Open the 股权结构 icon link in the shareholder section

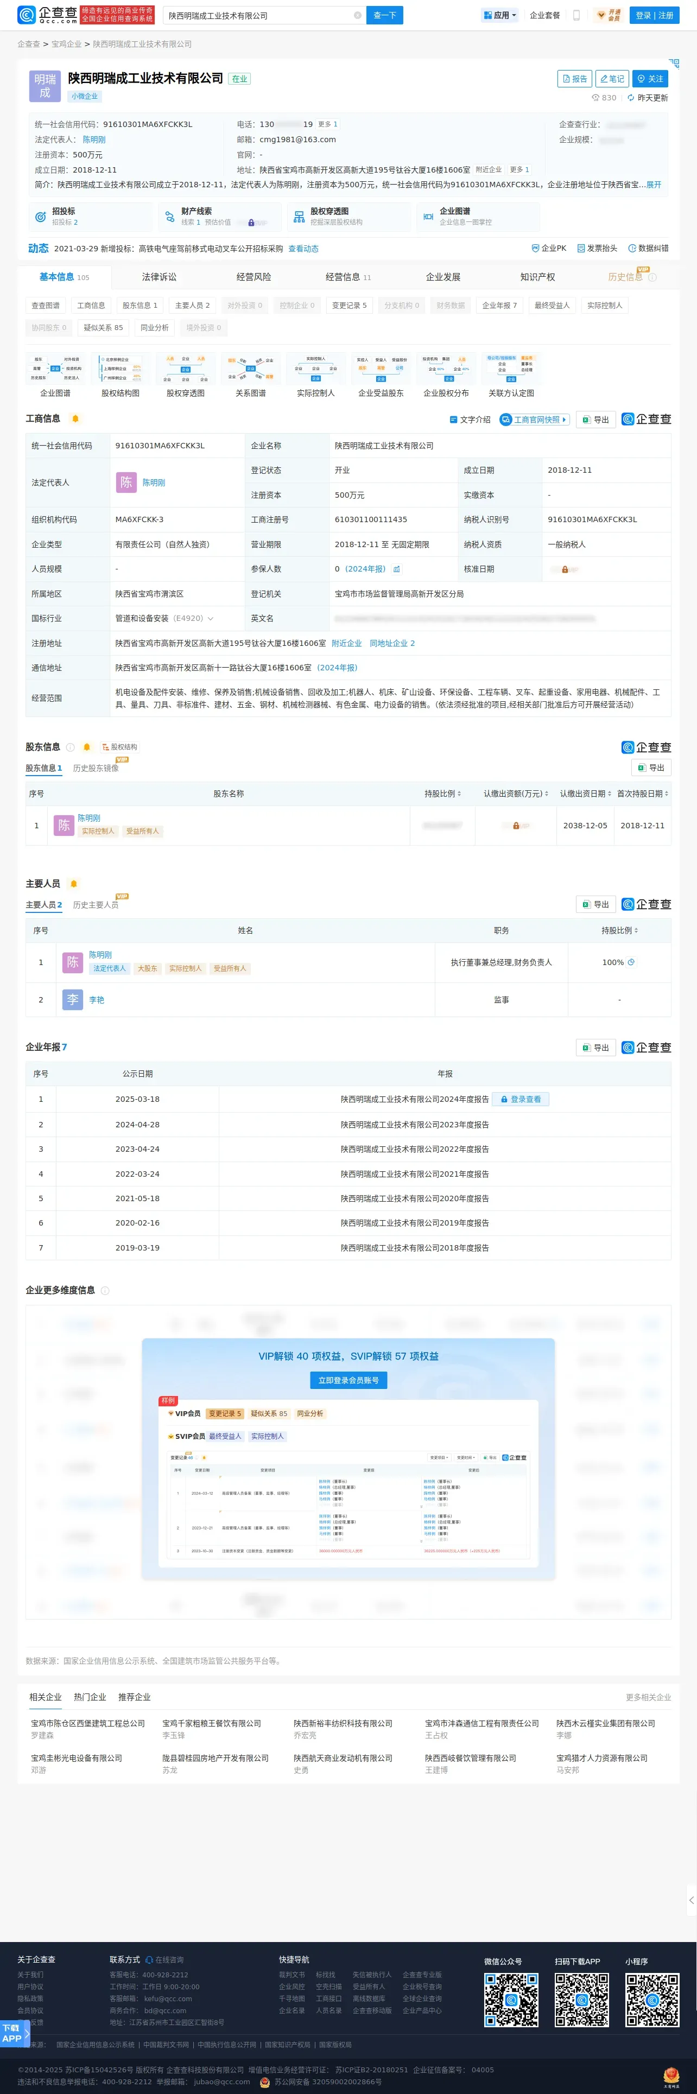(119, 747)
